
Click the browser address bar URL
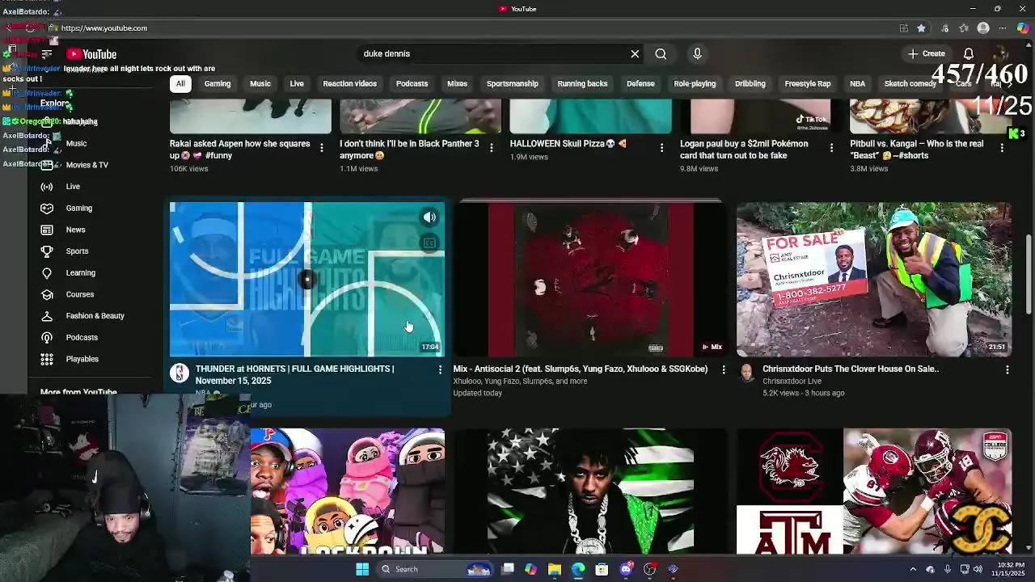click(x=104, y=27)
